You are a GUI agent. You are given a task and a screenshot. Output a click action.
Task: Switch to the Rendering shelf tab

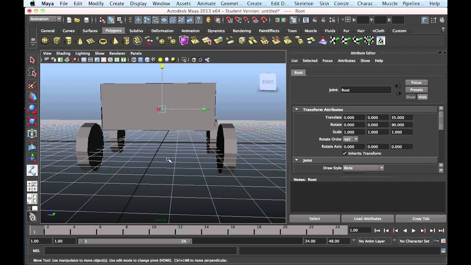coord(242,31)
